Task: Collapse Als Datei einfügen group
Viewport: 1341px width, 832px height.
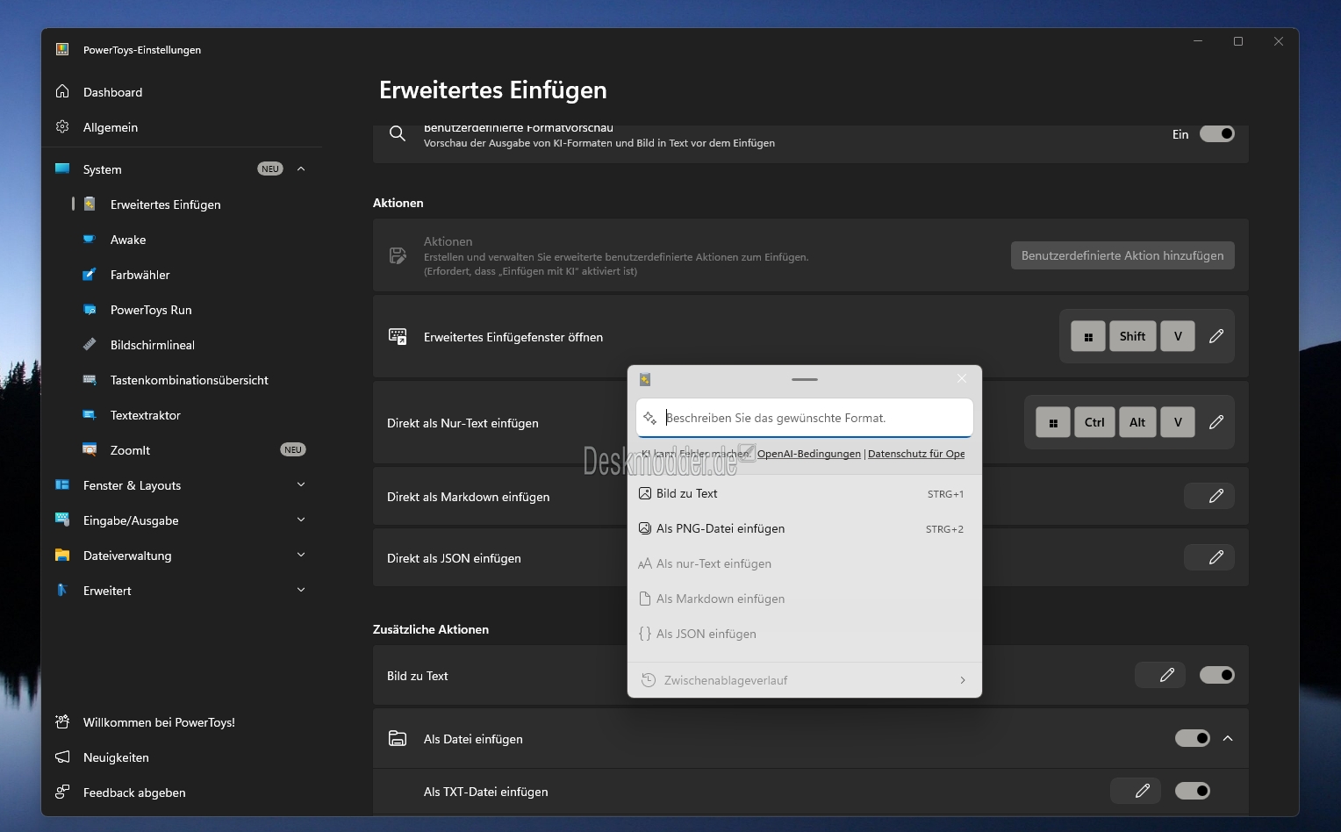Action: pyautogui.click(x=1228, y=738)
